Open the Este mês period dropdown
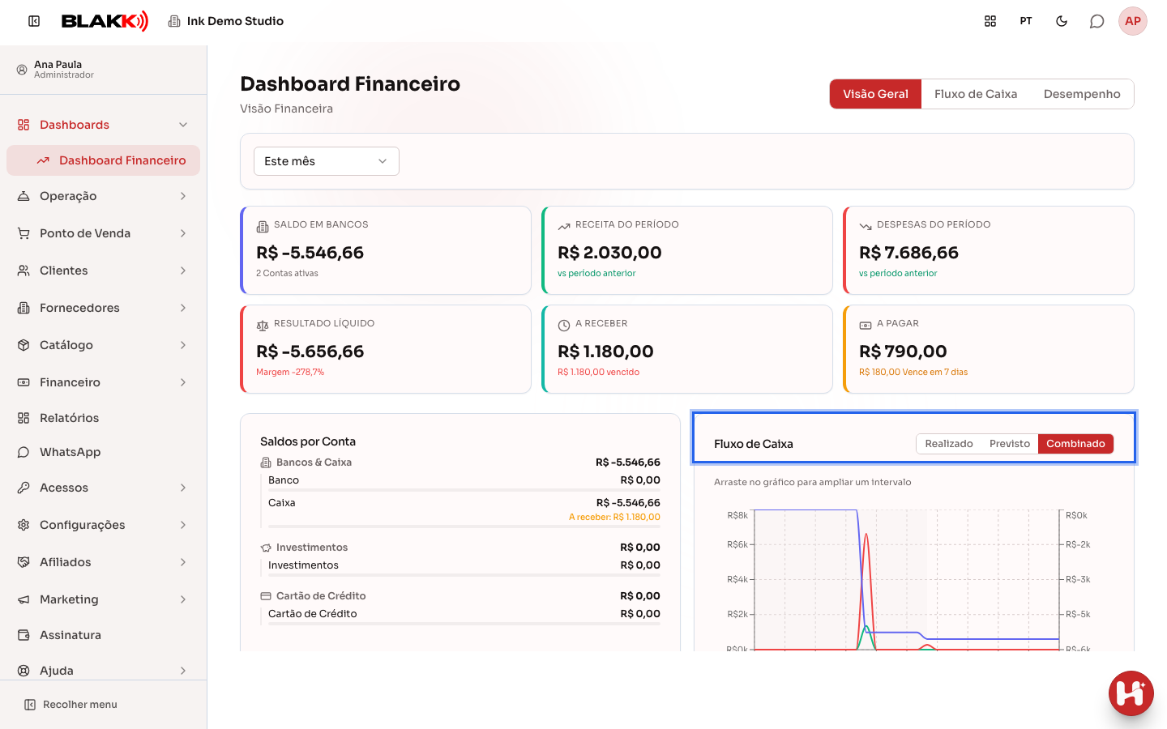 pyautogui.click(x=327, y=161)
